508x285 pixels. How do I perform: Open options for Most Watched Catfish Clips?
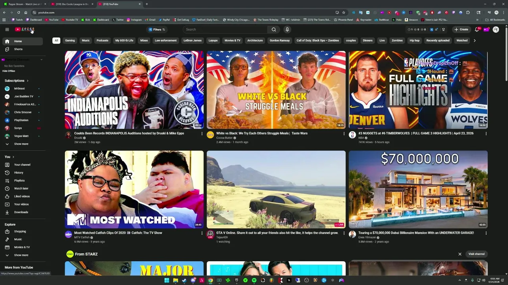pyautogui.click(x=202, y=233)
